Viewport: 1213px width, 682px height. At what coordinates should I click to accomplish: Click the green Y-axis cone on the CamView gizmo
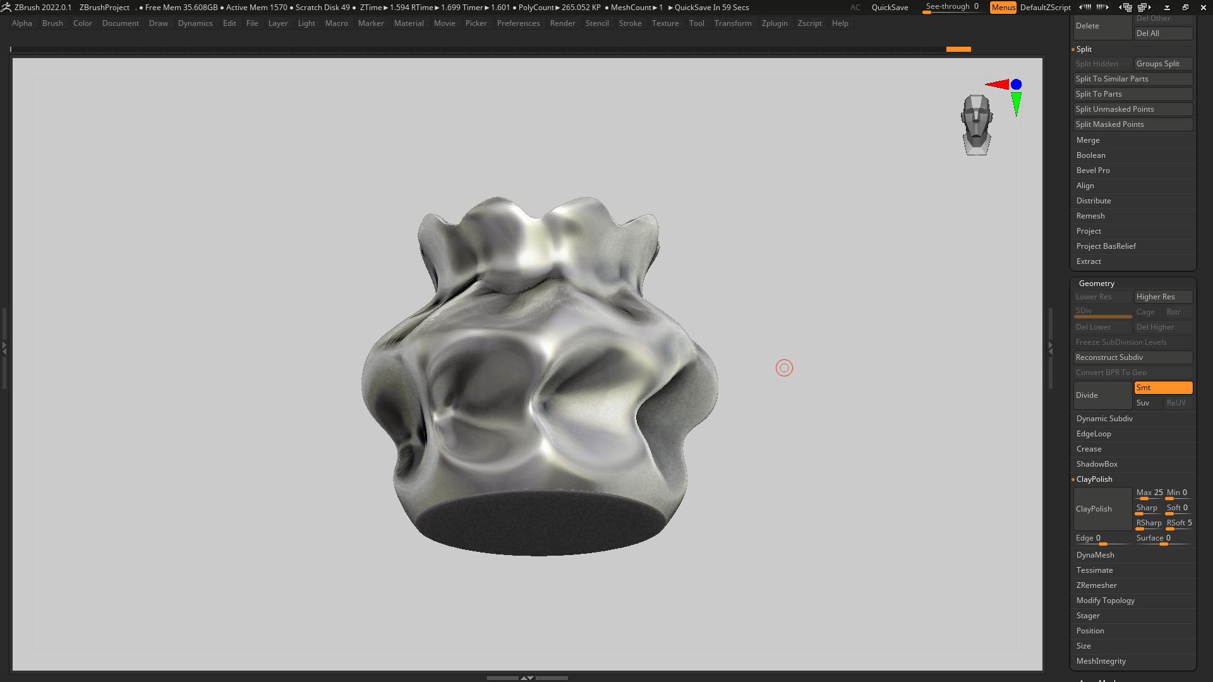pyautogui.click(x=1016, y=104)
